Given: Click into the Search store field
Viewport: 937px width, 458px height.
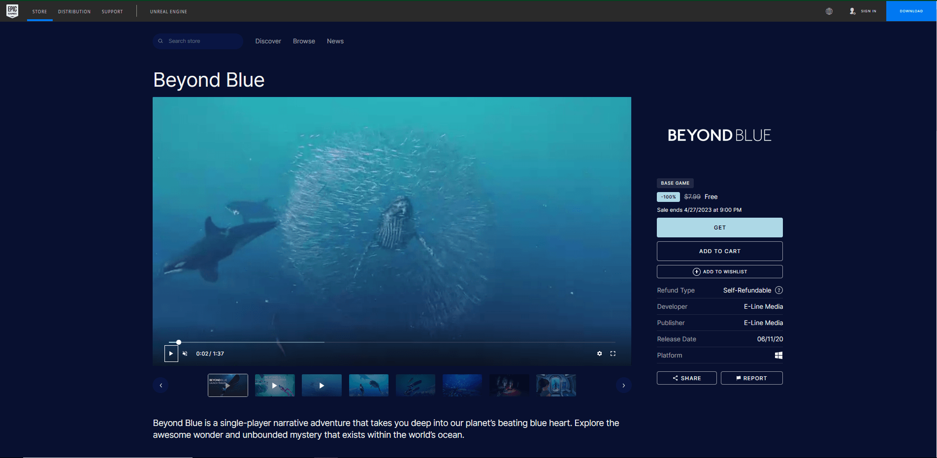Looking at the screenshot, I should point(198,41).
